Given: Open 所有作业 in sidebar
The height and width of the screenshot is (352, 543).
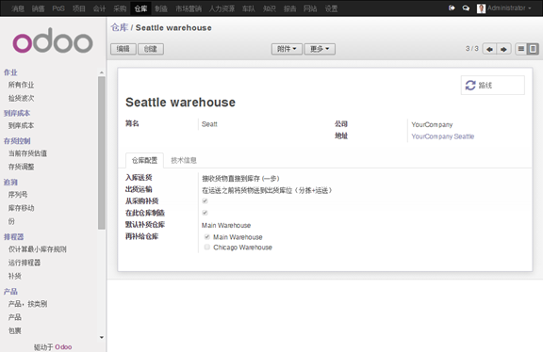Looking at the screenshot, I should coord(21,85).
